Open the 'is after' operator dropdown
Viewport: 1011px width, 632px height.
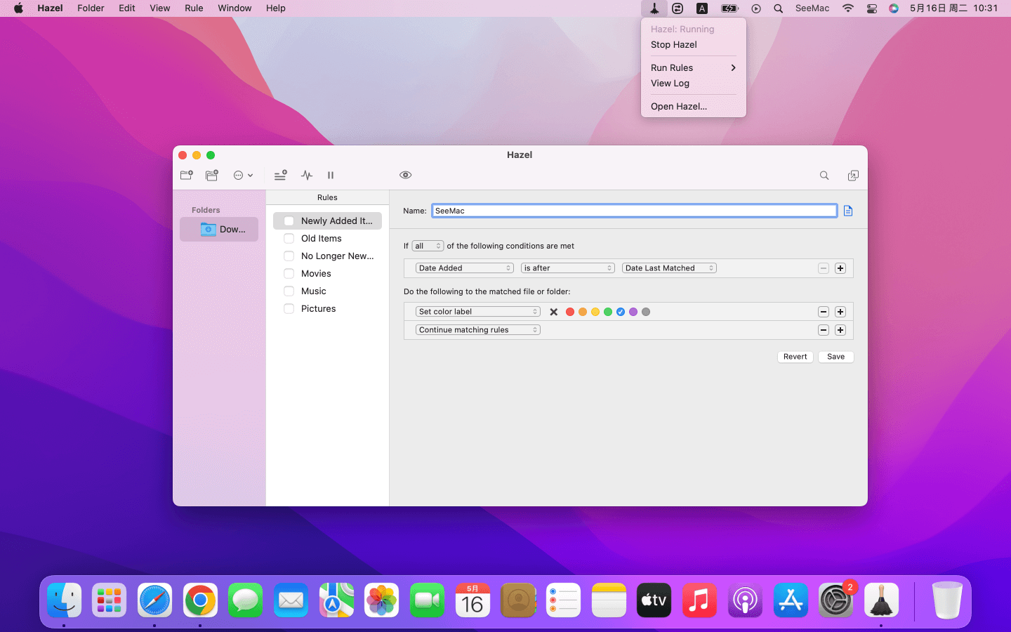tap(567, 268)
